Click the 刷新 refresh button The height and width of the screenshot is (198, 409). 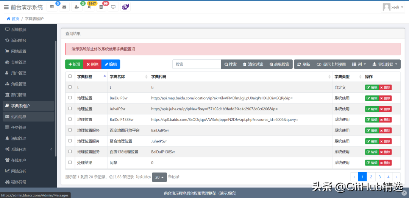pos(304,64)
